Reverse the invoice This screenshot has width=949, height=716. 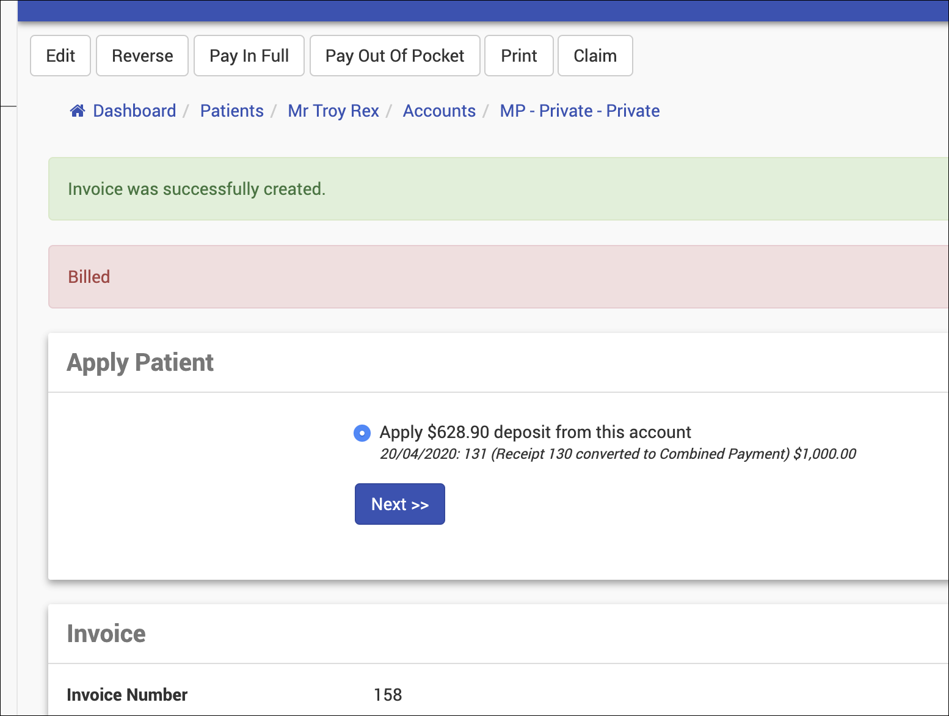point(142,56)
